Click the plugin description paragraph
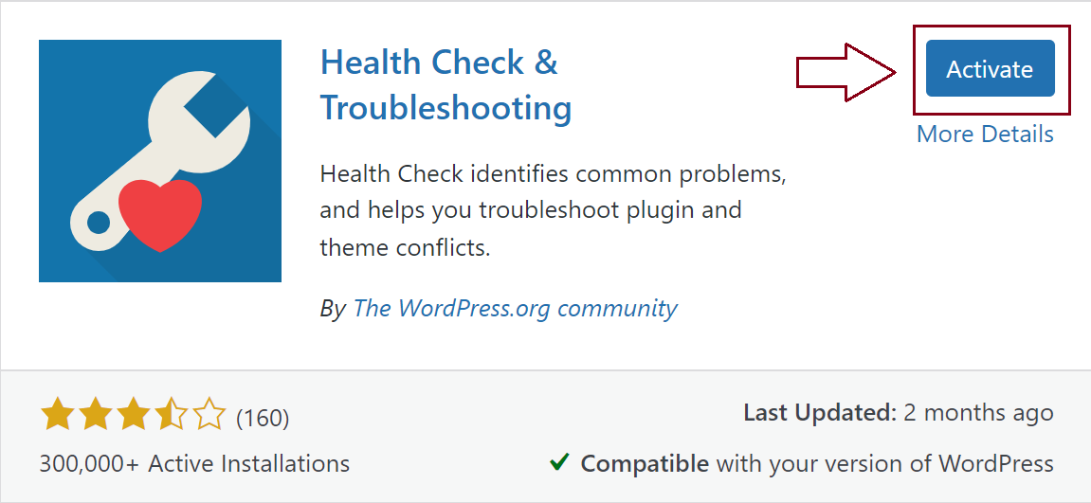The image size is (1091, 503). [553, 211]
